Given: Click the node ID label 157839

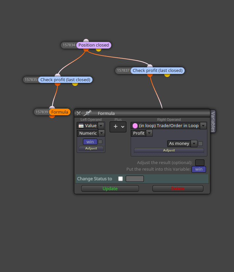Looking at the screenshot, I should (42, 112).
